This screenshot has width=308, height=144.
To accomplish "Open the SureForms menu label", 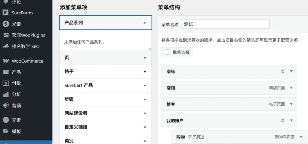I will (x=22, y=13).
